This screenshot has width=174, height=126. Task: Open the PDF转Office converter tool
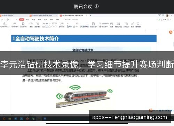(x=5, y=25)
